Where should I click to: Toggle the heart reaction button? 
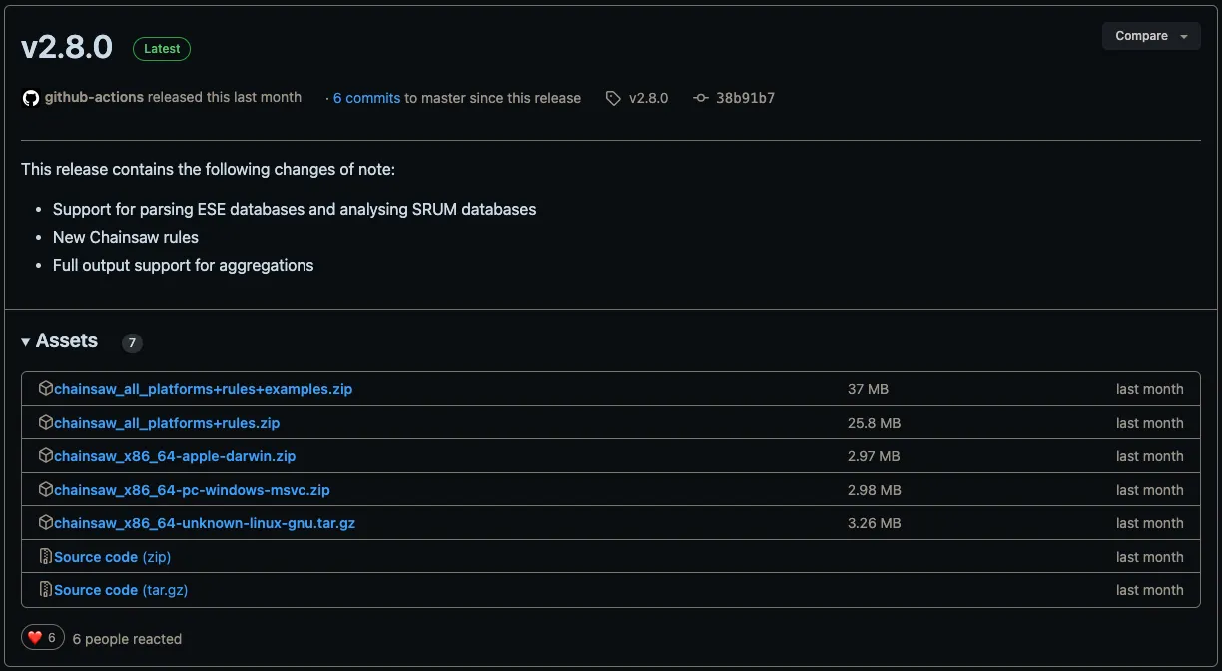click(x=43, y=638)
